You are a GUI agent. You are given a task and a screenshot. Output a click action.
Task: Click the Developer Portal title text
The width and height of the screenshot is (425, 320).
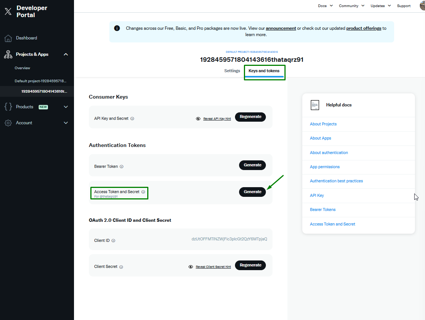point(32,12)
